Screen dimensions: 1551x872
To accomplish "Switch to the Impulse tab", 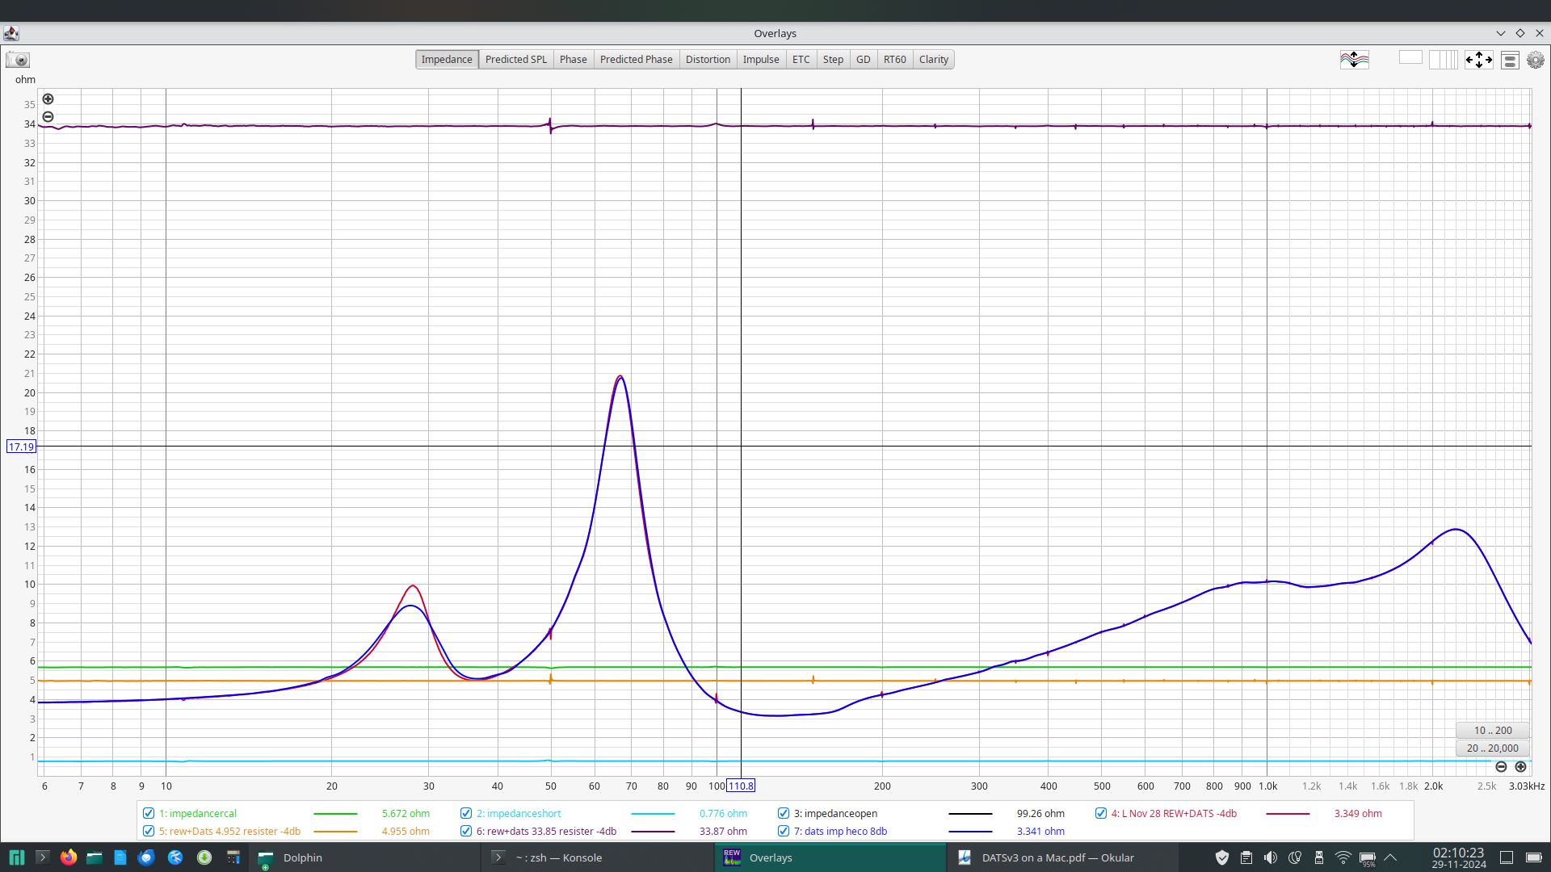I will (x=761, y=60).
